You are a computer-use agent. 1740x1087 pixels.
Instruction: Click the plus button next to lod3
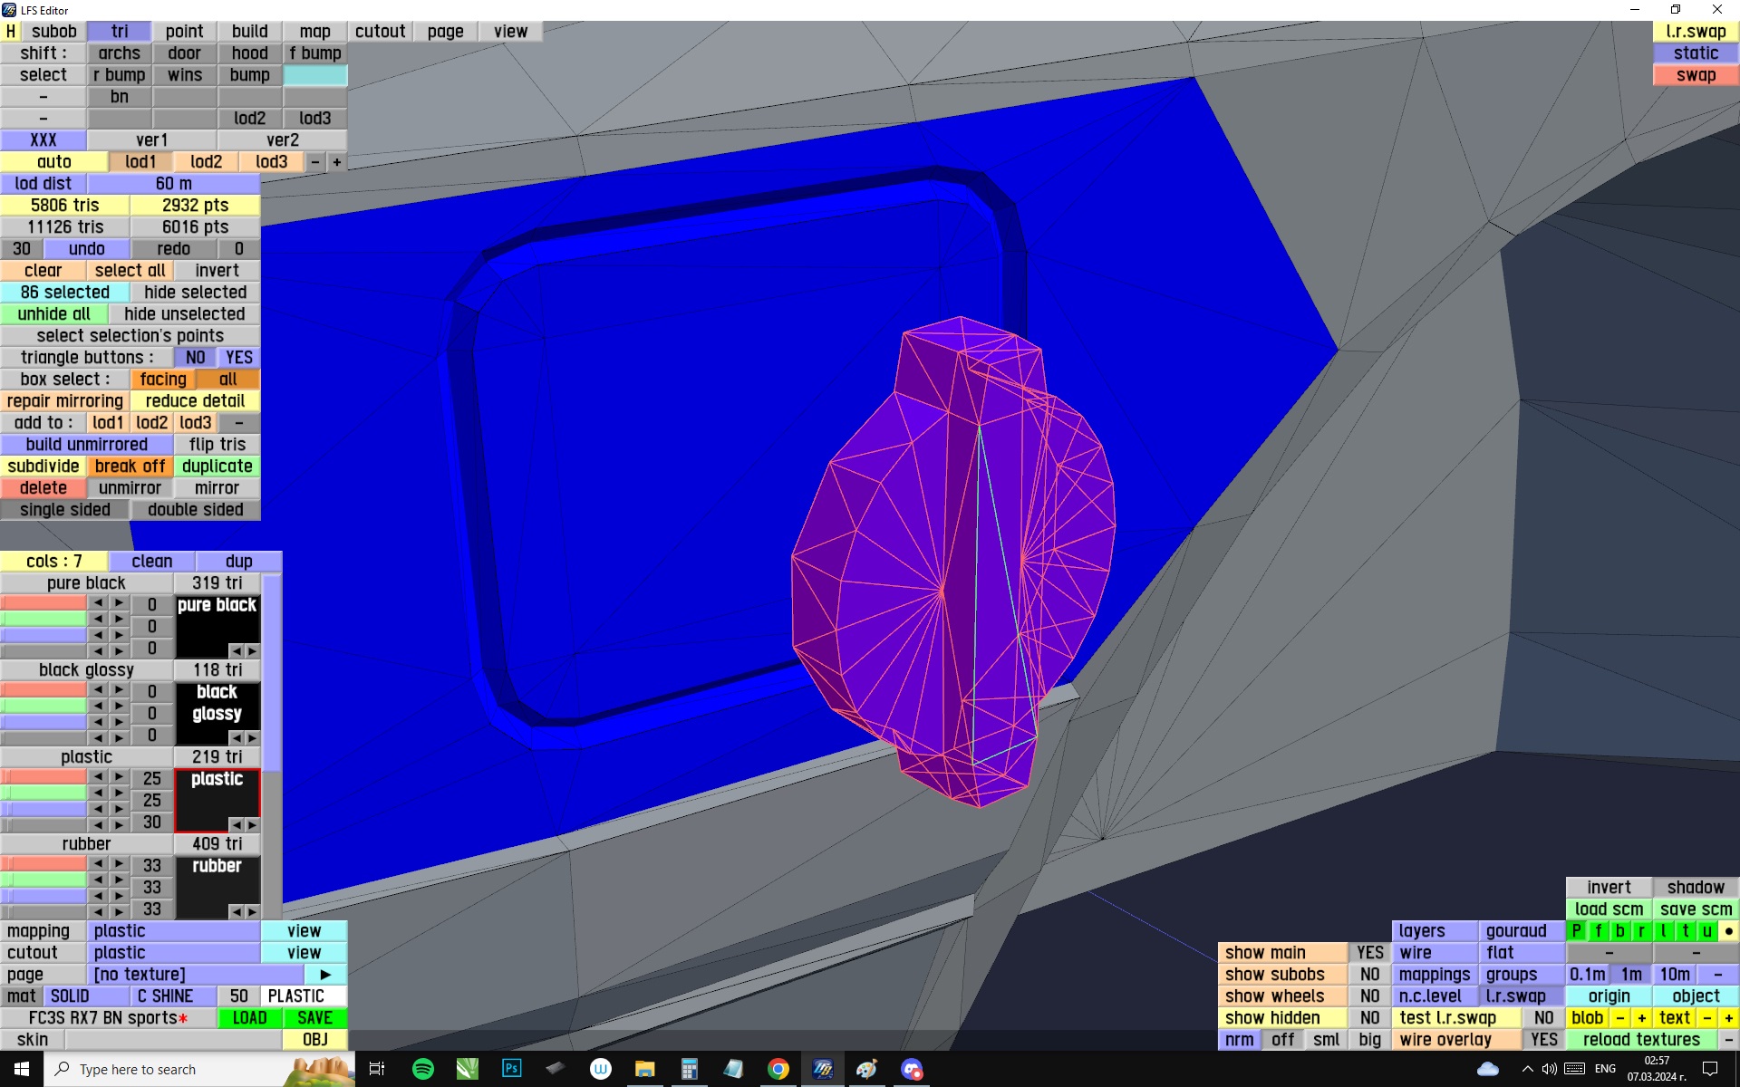coord(336,162)
